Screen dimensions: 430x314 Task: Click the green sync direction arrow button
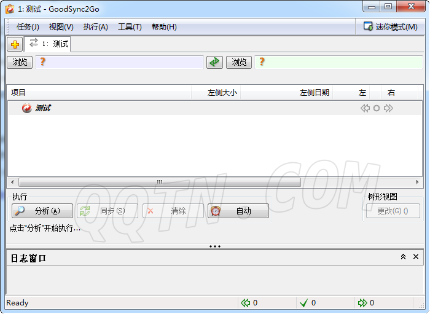point(214,62)
